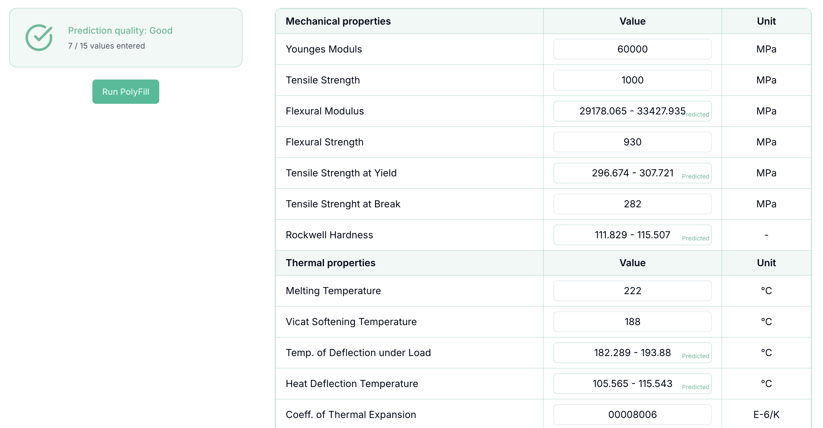The width and height of the screenshot is (823, 428).
Task: Click the Flexural Strength value 930
Action: (632, 142)
